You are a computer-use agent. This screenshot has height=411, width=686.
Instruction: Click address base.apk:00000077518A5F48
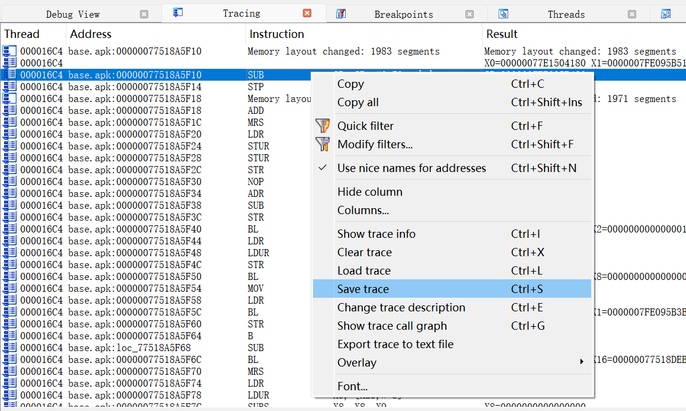pyautogui.click(x=135, y=253)
